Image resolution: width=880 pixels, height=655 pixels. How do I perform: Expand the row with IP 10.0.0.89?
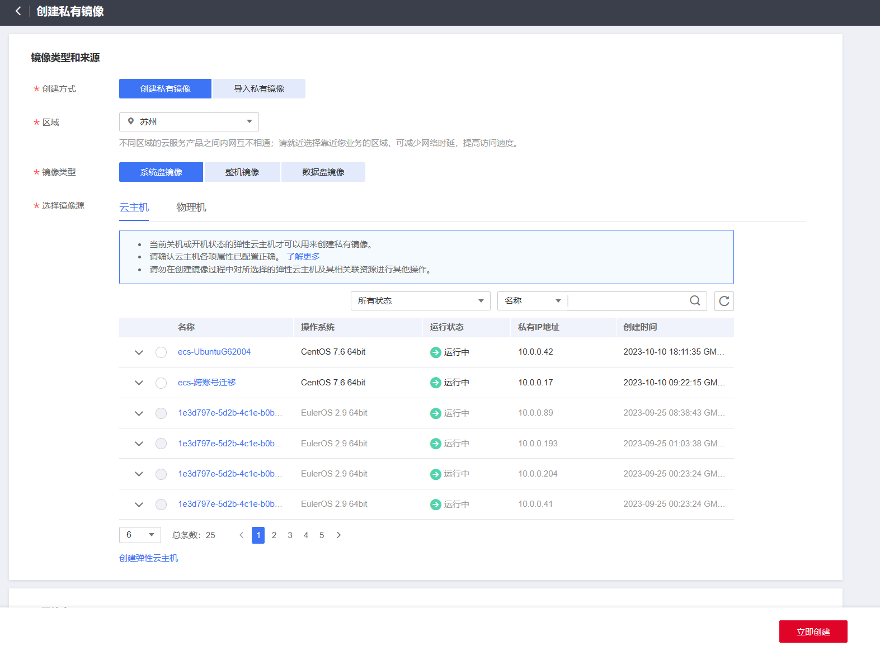click(x=139, y=413)
